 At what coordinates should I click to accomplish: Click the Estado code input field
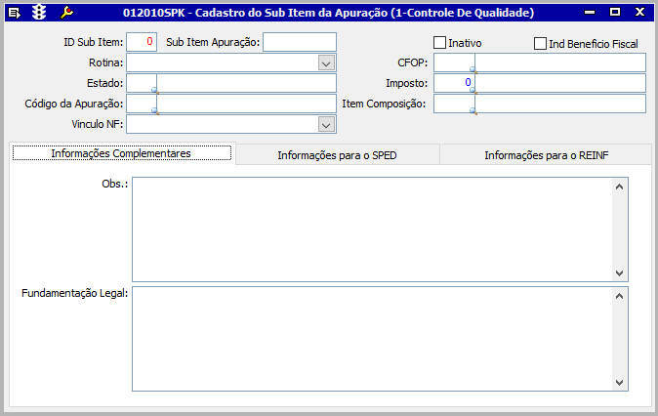[142, 83]
